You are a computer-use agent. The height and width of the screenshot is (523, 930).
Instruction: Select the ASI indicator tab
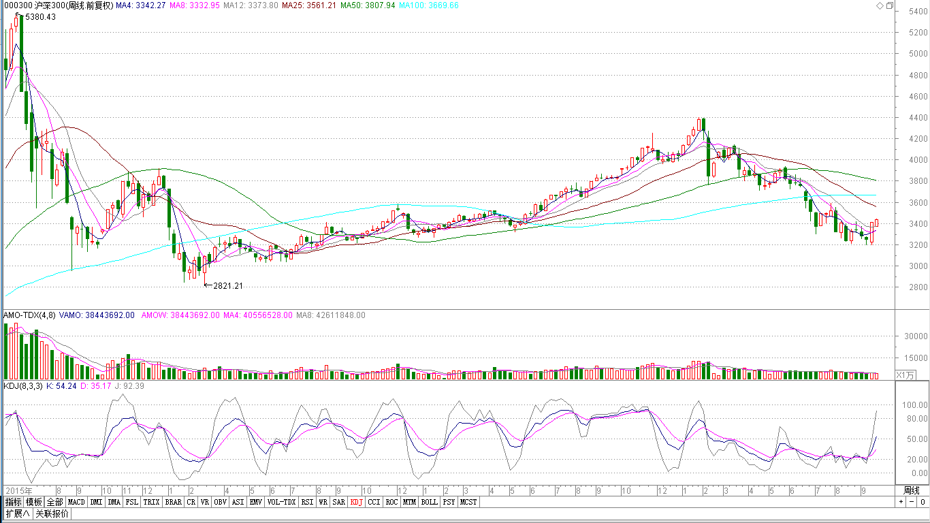click(x=238, y=503)
